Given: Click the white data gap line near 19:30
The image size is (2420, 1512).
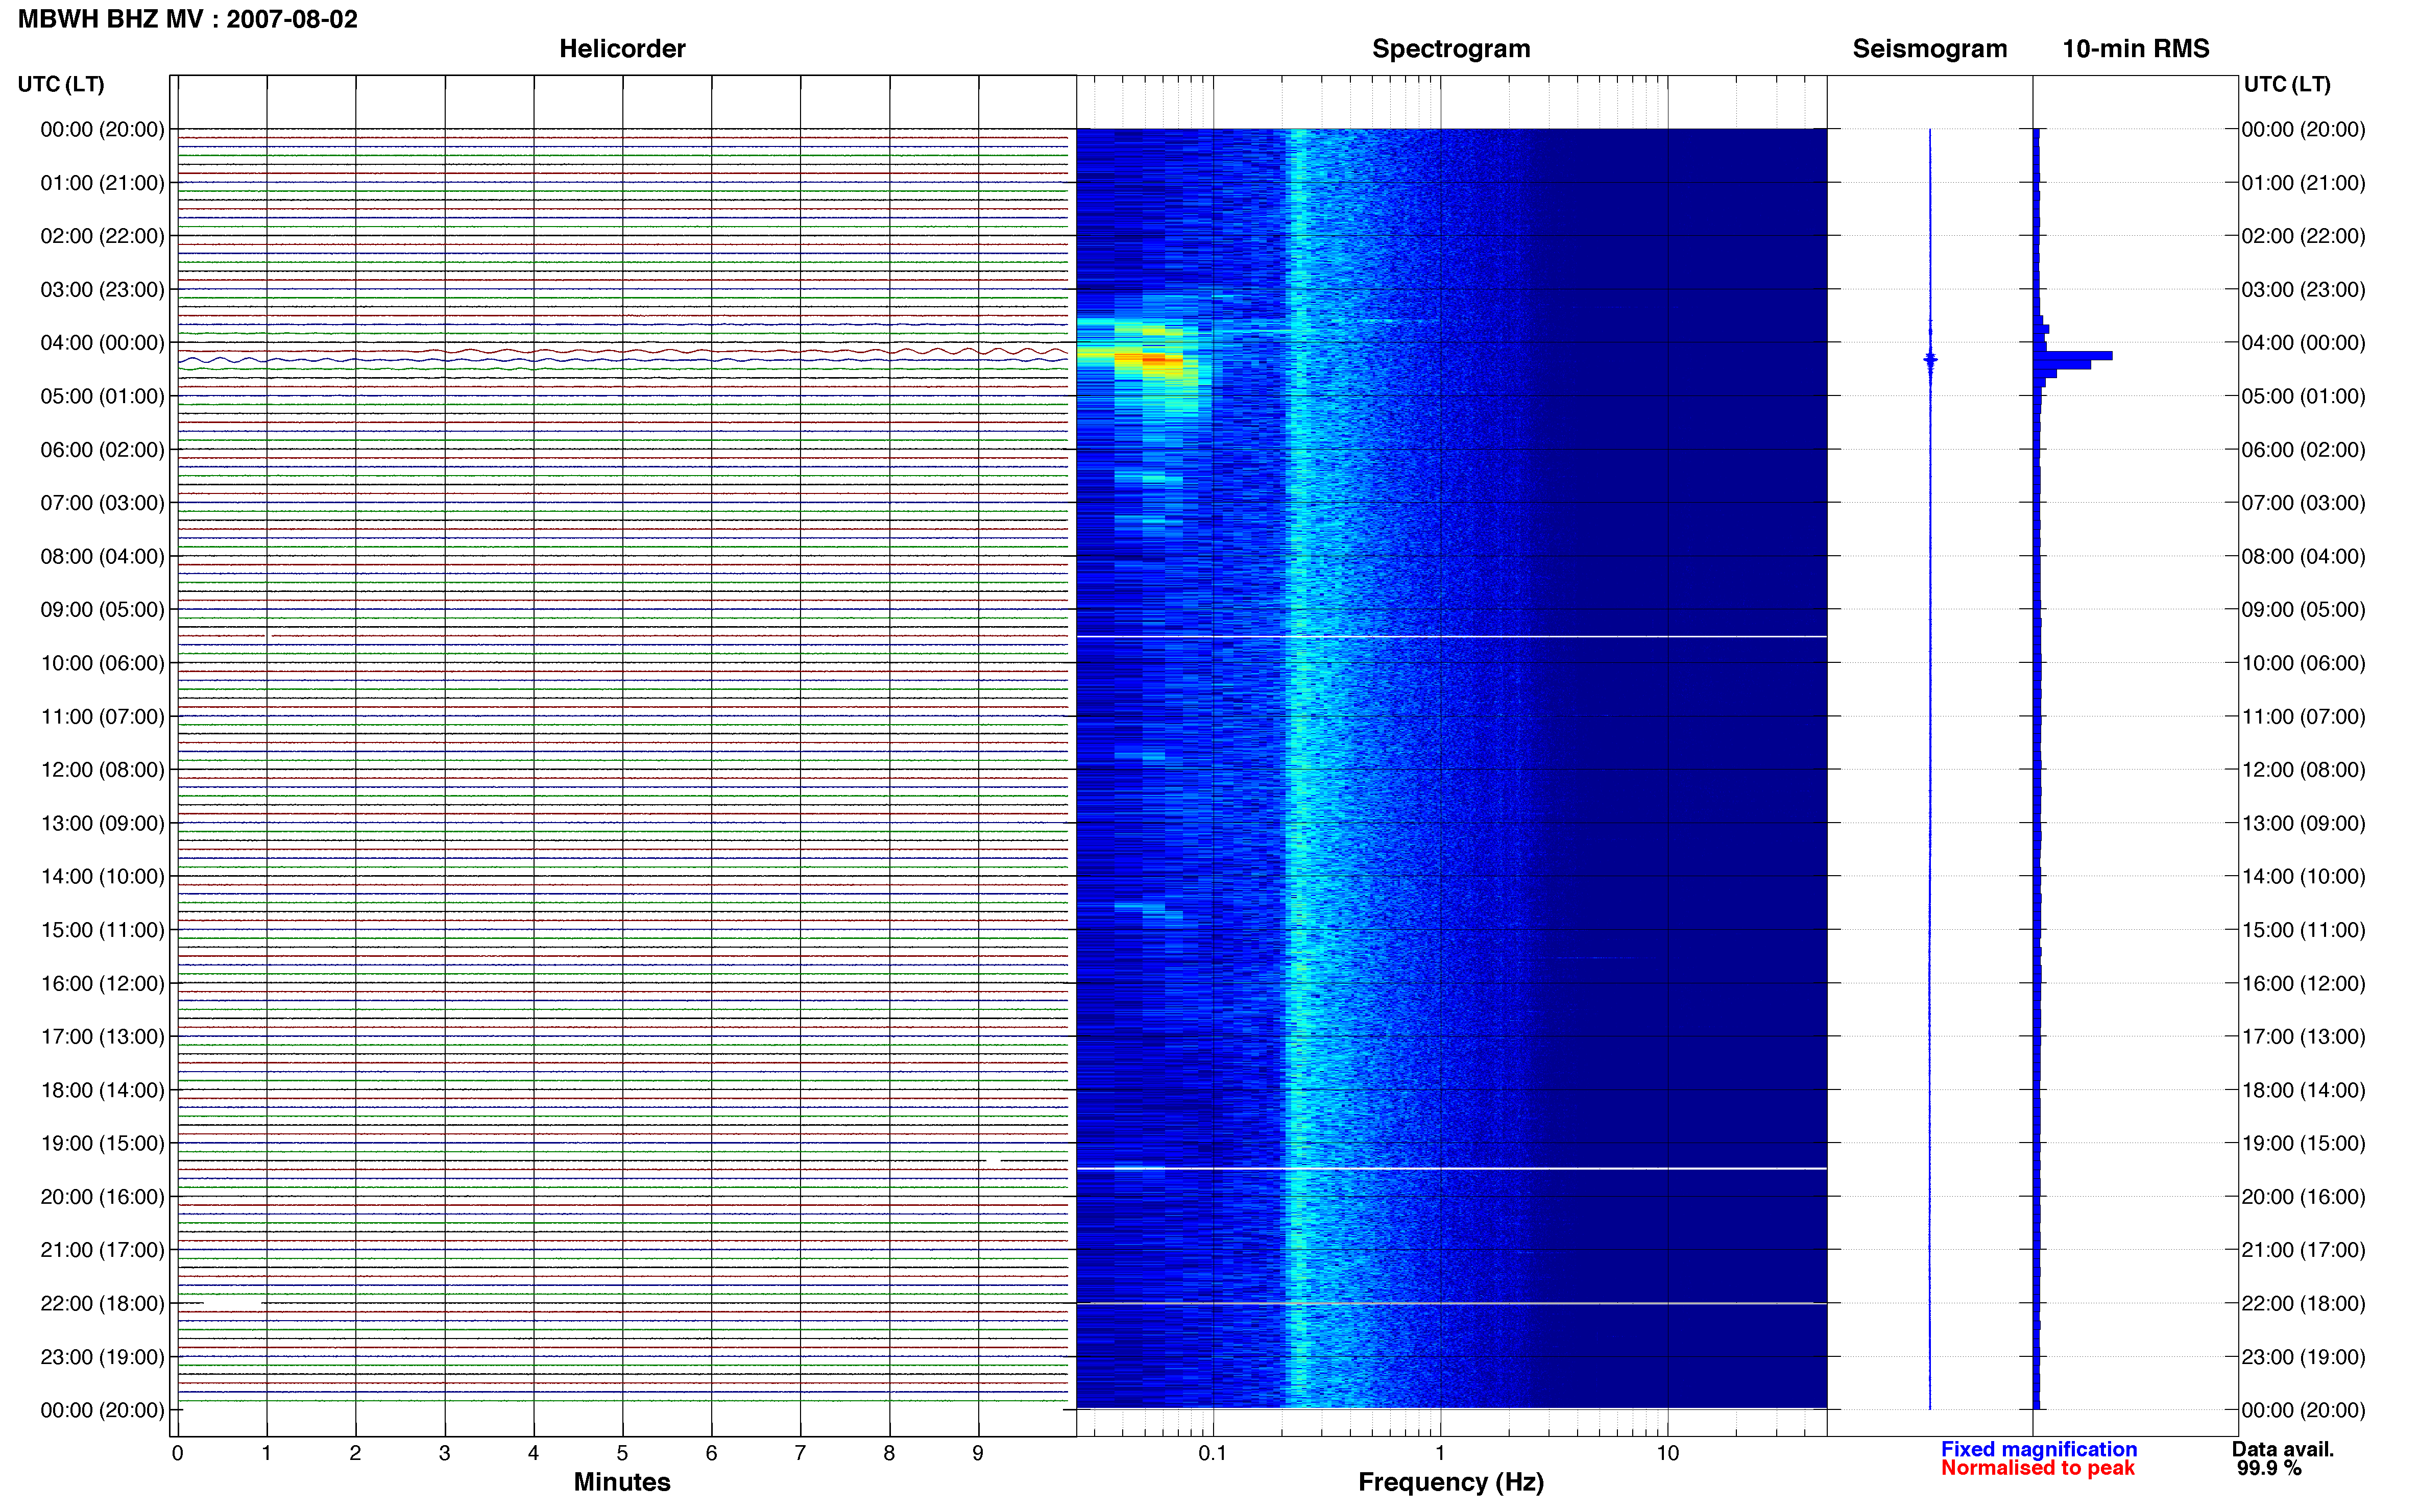Looking at the screenshot, I should tap(1450, 1168).
